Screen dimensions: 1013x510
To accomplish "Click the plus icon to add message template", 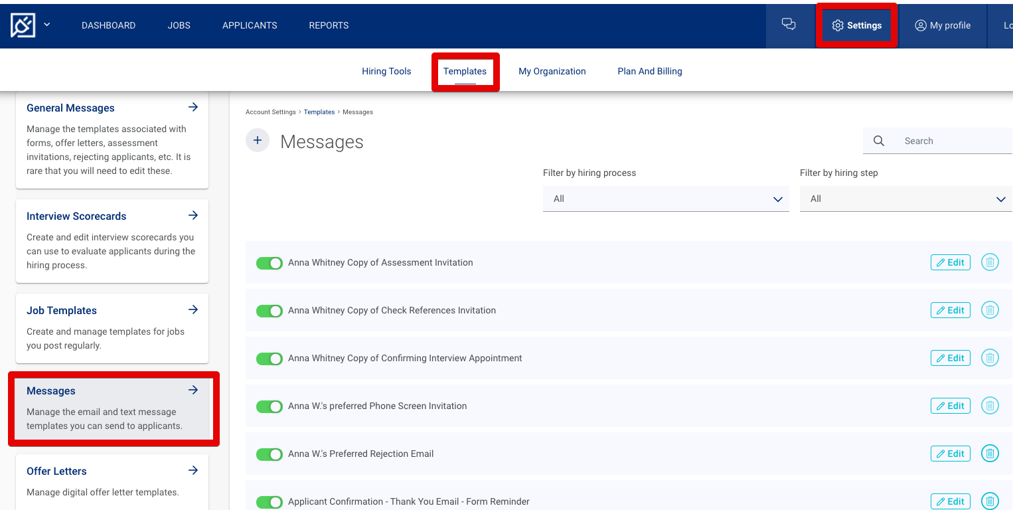I will tap(258, 141).
